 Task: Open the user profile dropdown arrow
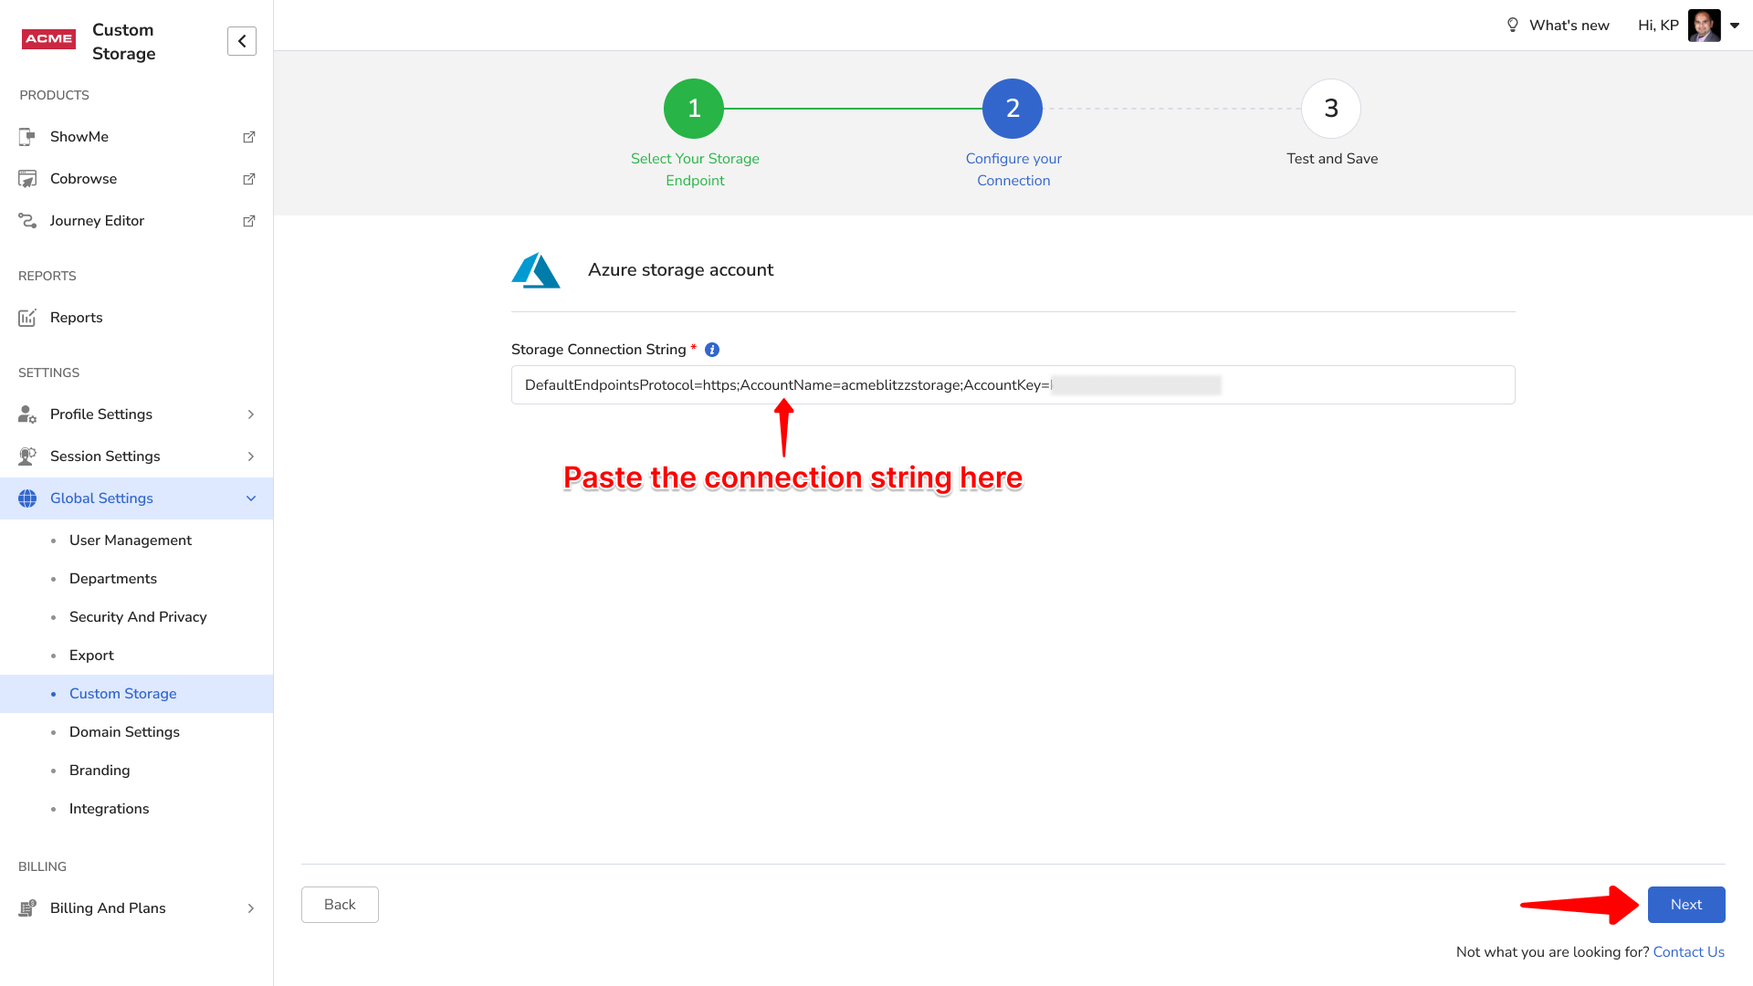click(1735, 26)
